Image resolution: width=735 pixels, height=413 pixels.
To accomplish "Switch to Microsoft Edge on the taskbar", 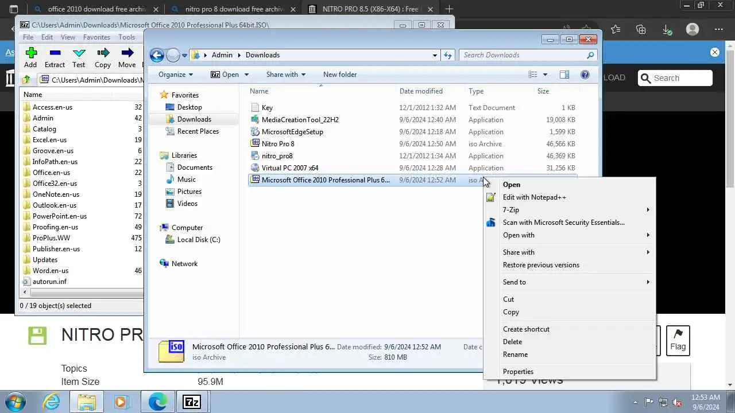I will [157, 402].
